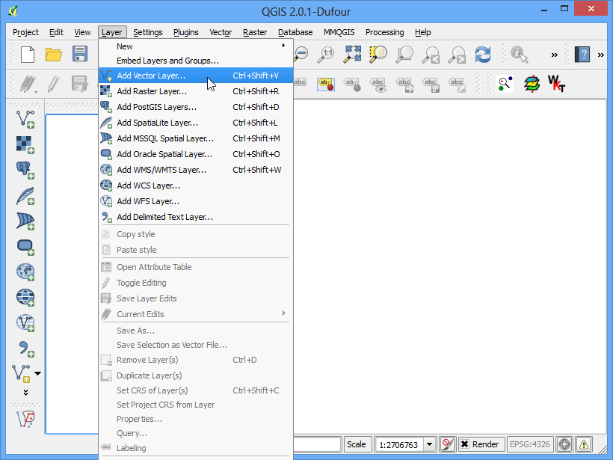The height and width of the screenshot is (460, 613).
Task: Select Add Vector Layer... menu entry
Action: pos(195,76)
